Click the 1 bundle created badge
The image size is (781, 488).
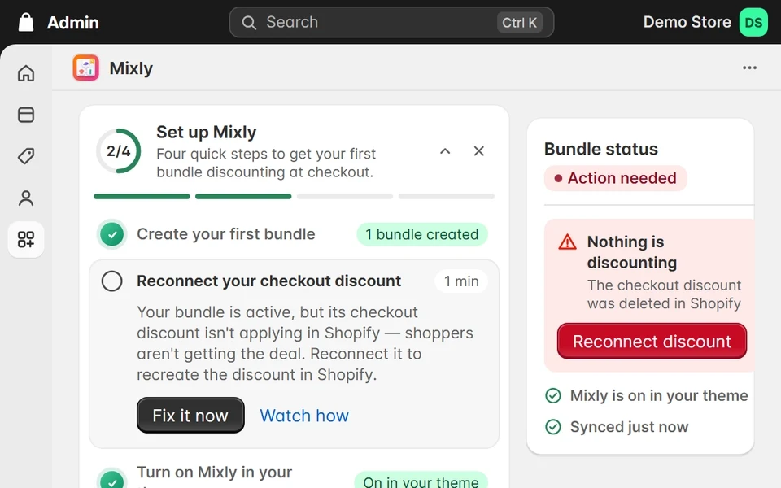[x=422, y=234]
